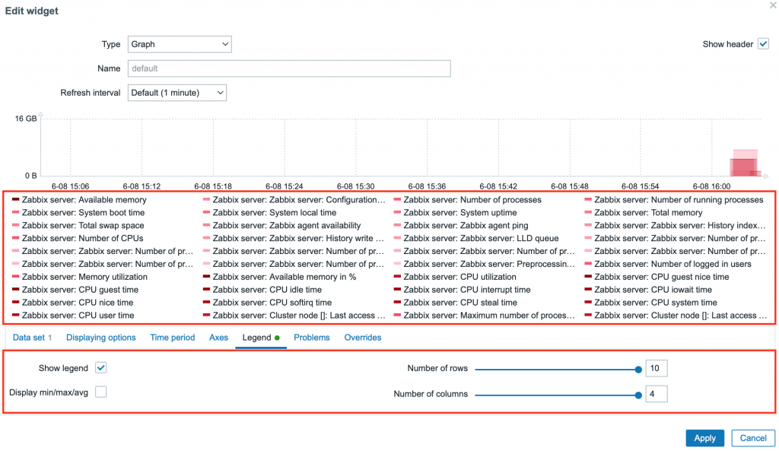The image size is (779, 451).
Task: Click the Number of rows slider handle
Action: coord(638,370)
